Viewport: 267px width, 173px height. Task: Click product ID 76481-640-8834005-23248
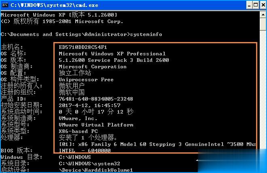96,99
